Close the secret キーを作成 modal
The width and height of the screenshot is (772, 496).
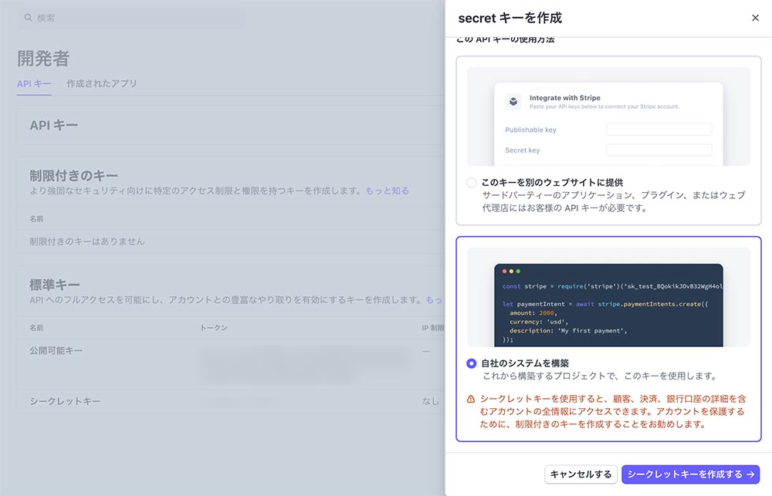pos(755,18)
